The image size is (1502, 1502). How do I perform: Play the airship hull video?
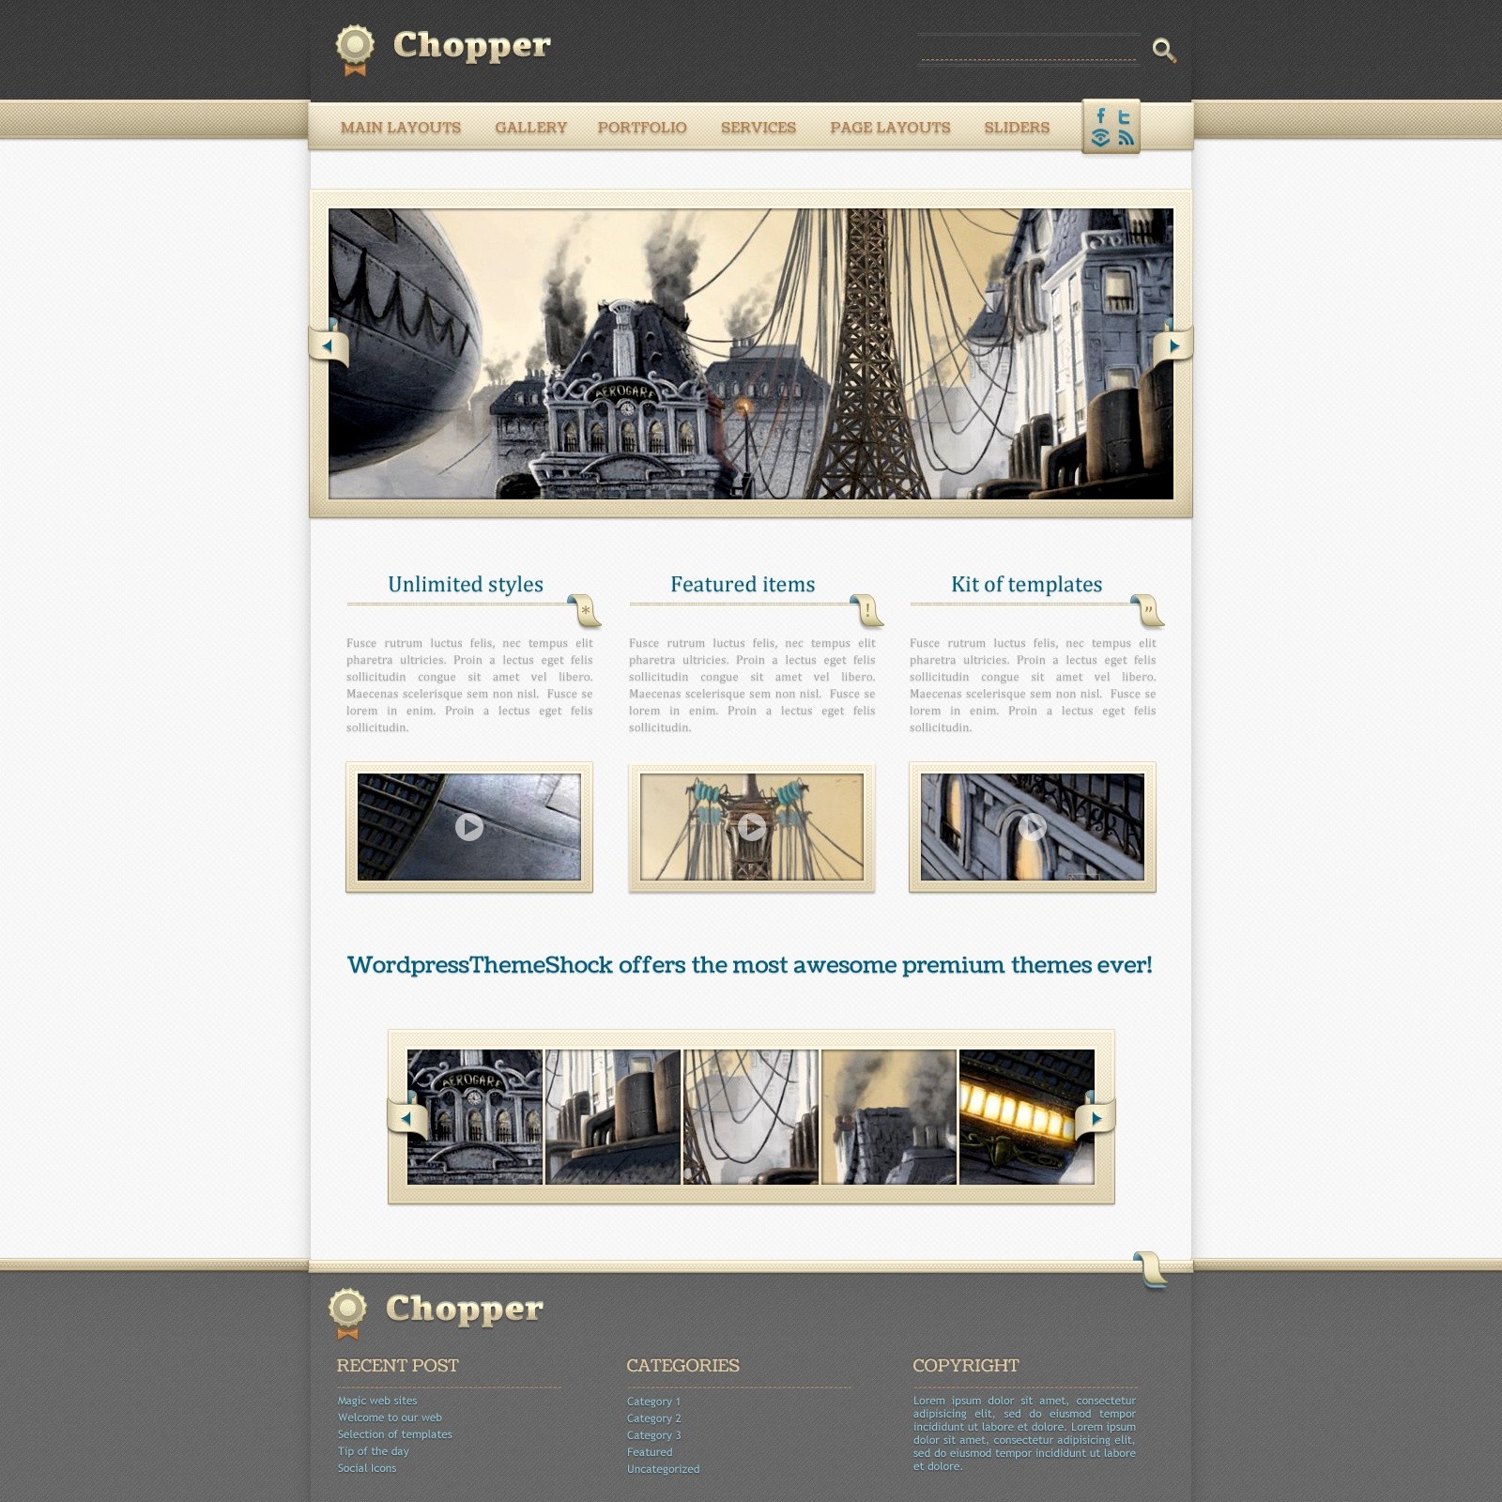point(469,827)
